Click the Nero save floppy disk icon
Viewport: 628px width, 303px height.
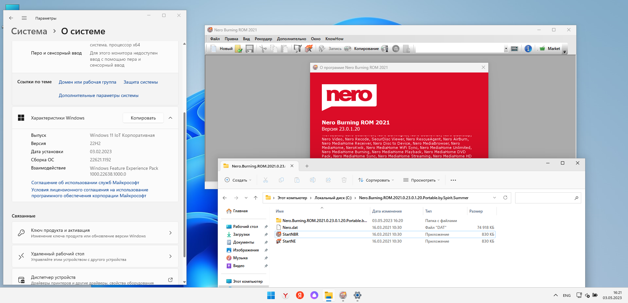250,49
